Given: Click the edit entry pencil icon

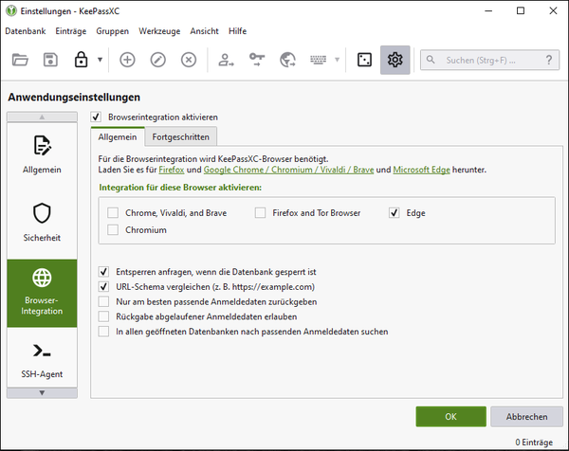Looking at the screenshot, I should click(157, 60).
